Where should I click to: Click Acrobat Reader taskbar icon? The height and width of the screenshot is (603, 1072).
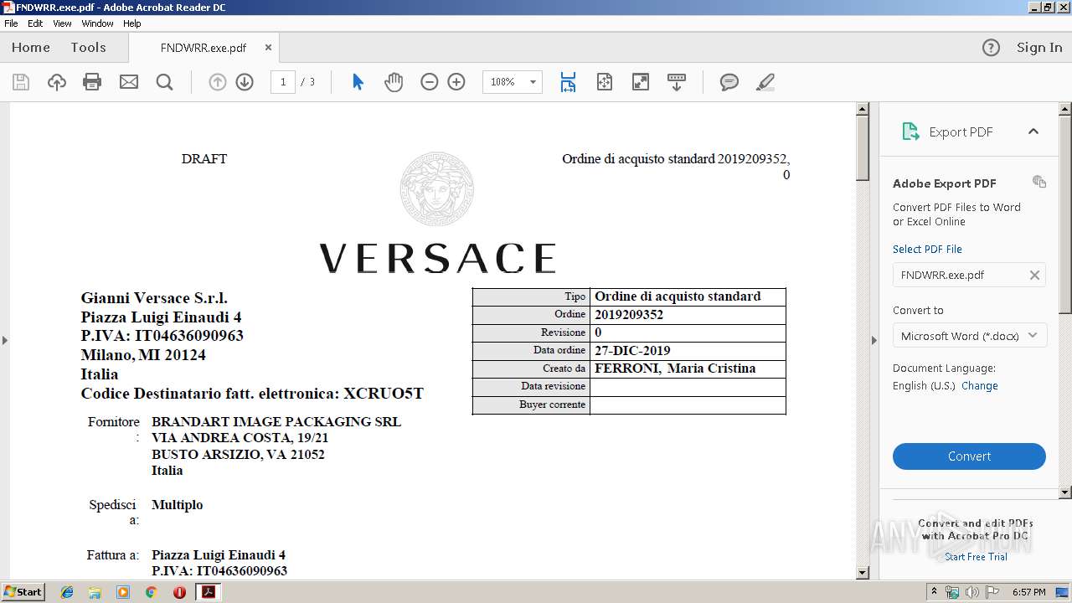(208, 592)
